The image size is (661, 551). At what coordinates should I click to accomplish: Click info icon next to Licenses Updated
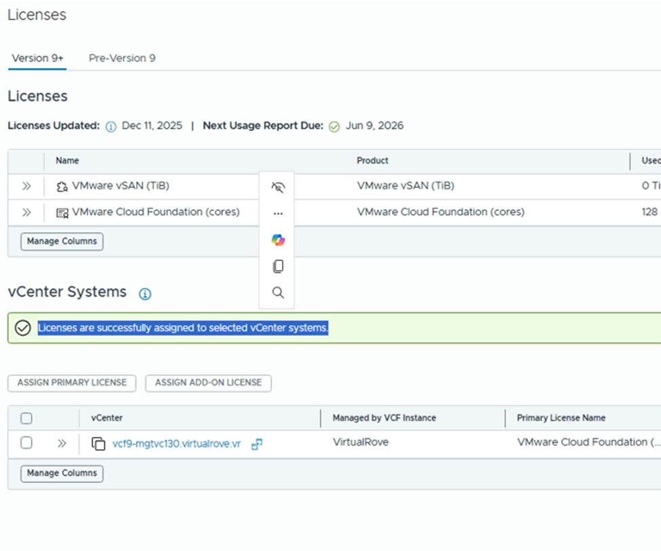point(111,127)
